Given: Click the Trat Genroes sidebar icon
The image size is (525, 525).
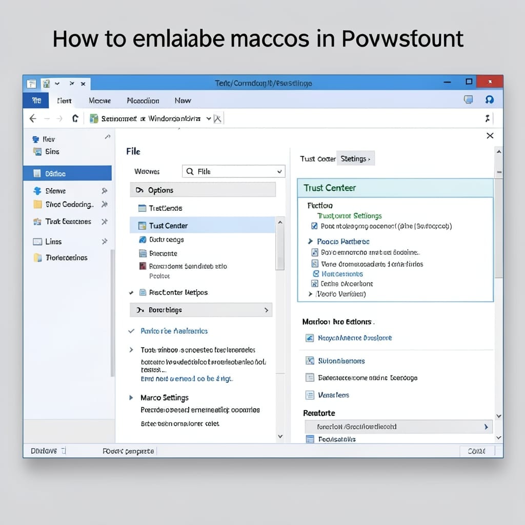Looking at the screenshot, I should [x=37, y=221].
